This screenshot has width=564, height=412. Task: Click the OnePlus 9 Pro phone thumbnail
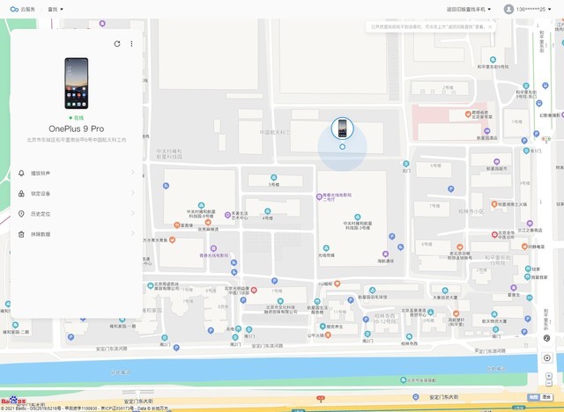77,84
